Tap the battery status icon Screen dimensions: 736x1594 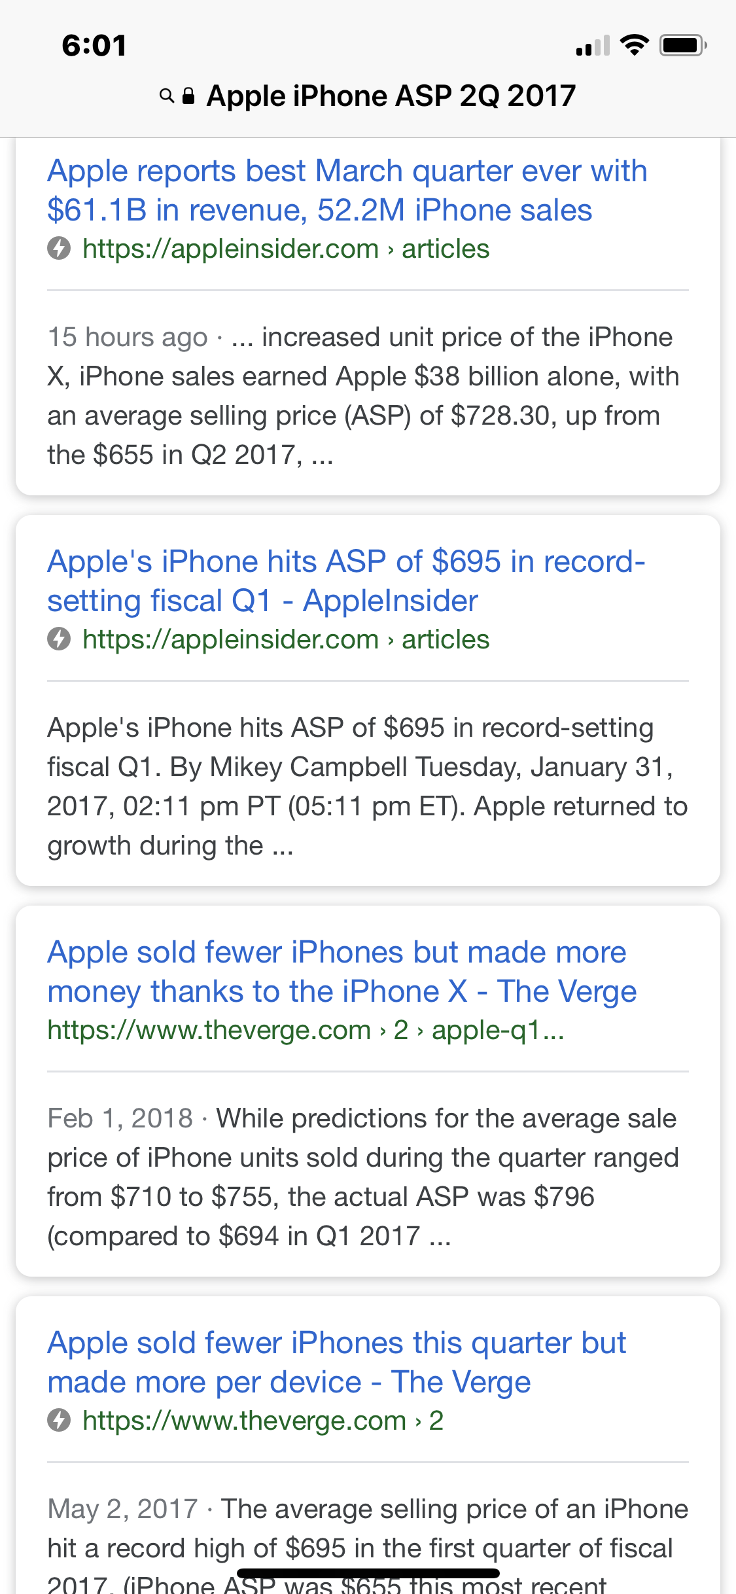[683, 45]
